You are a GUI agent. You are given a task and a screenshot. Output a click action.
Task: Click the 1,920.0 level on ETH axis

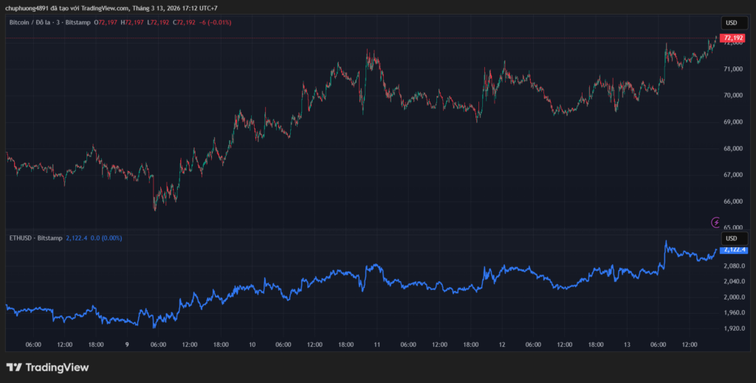(733, 328)
